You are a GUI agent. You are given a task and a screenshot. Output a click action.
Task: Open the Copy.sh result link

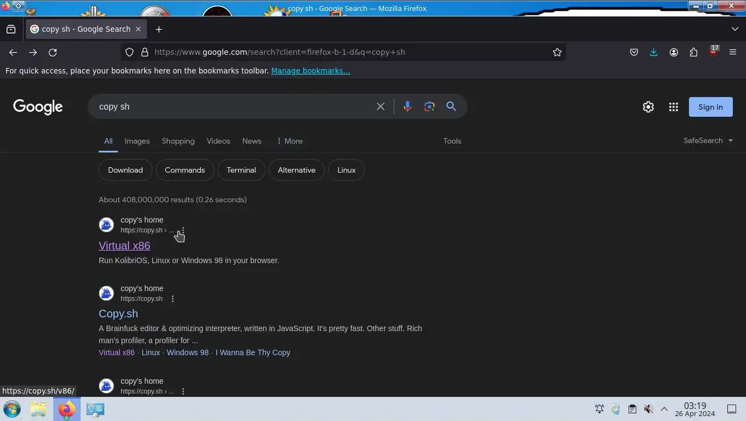tap(118, 314)
